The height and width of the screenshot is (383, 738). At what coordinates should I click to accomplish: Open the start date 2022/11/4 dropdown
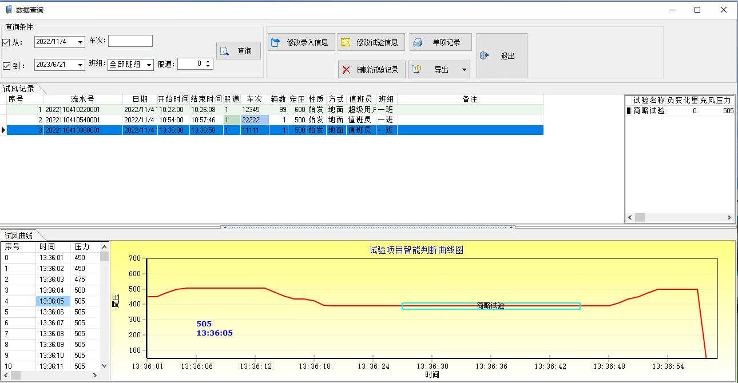click(x=80, y=42)
